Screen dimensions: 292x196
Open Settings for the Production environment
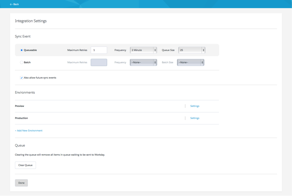(x=195, y=118)
